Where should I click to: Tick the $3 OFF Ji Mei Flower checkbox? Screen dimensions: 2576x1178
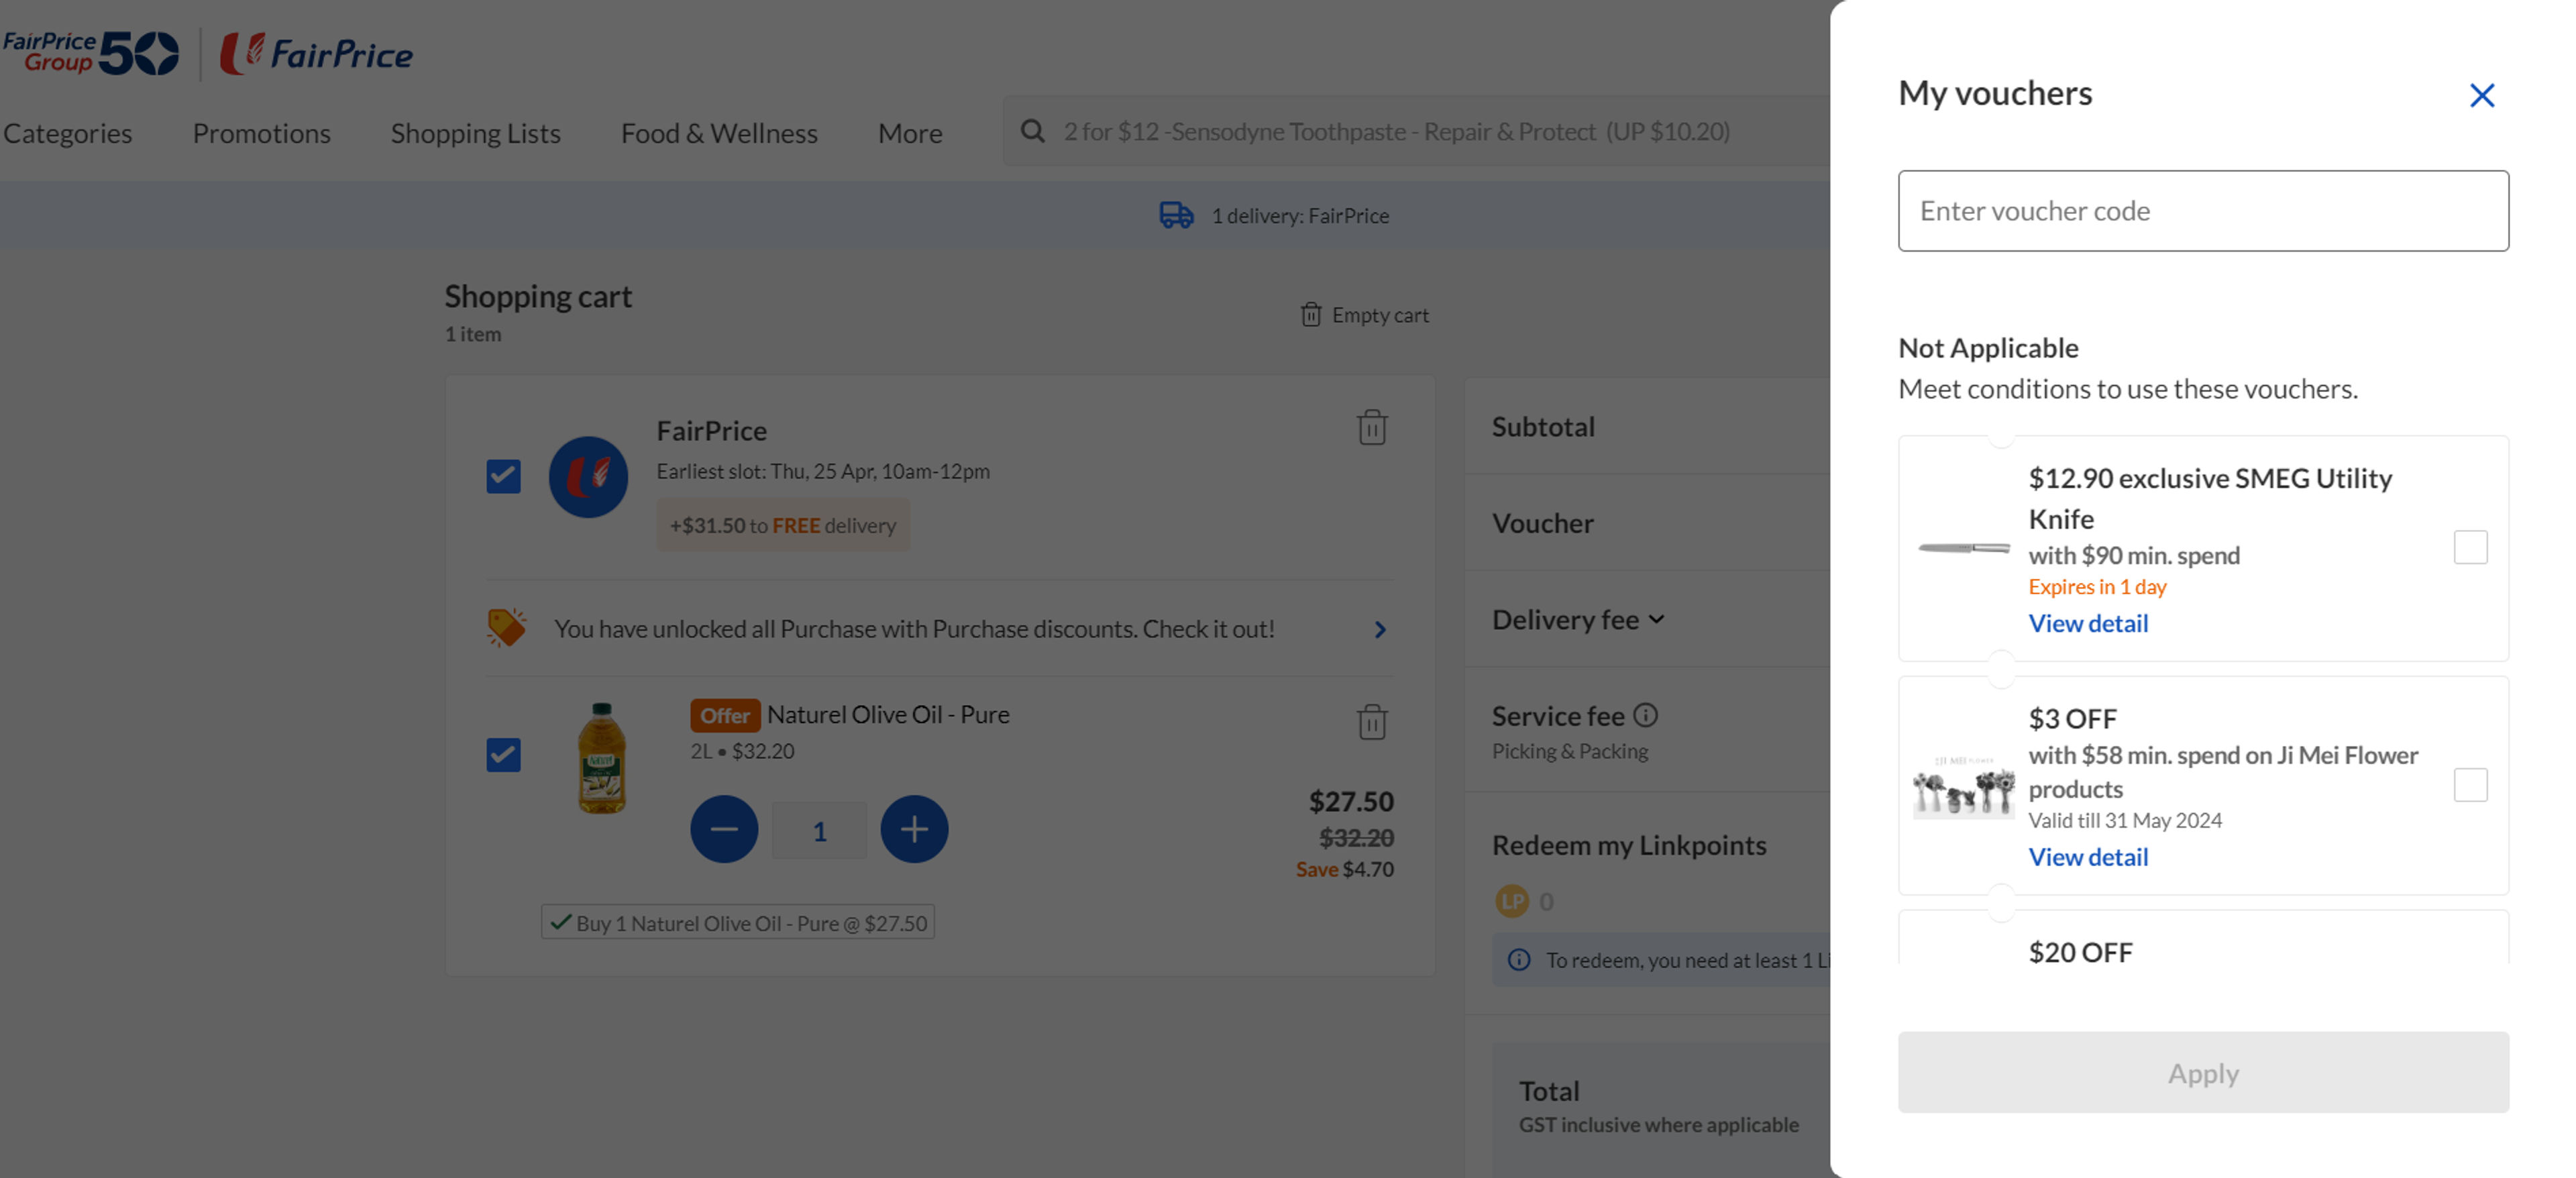pos(2470,785)
